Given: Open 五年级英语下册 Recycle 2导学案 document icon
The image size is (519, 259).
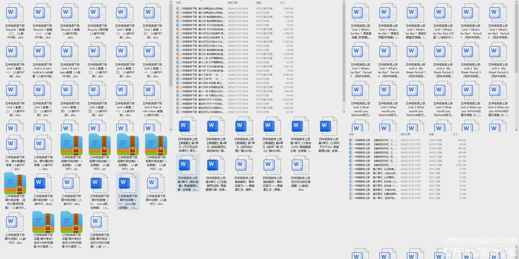Looking at the screenshot, I should tap(98, 13).
